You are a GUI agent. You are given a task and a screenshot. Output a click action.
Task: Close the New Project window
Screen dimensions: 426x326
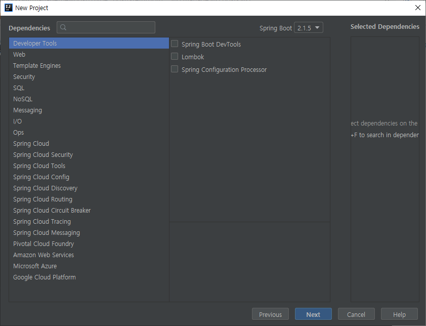pyautogui.click(x=418, y=8)
